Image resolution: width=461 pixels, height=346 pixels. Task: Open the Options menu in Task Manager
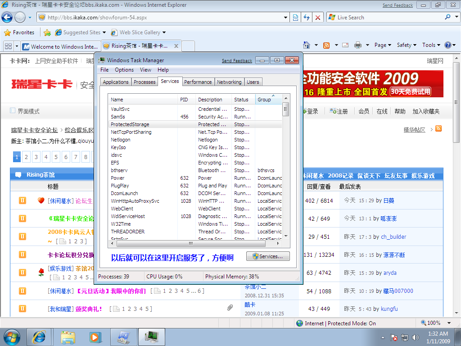(124, 70)
